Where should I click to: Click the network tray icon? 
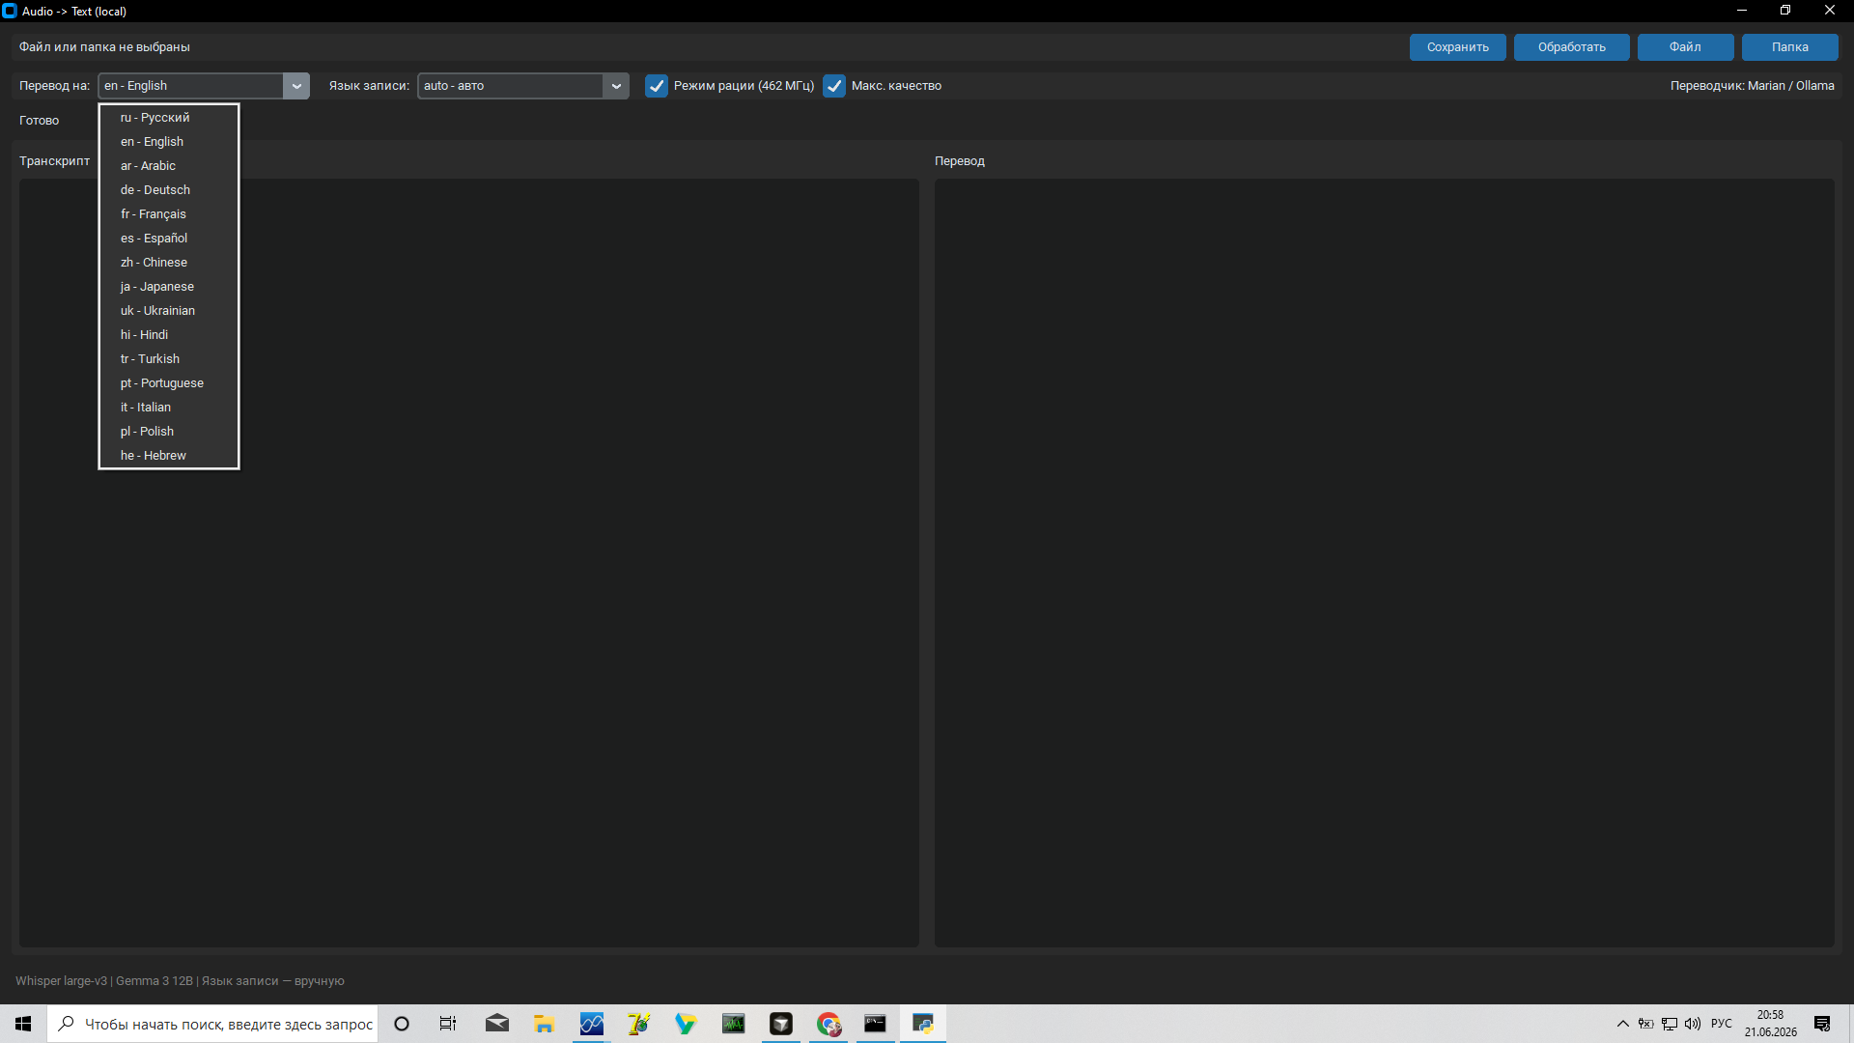1670,1024
